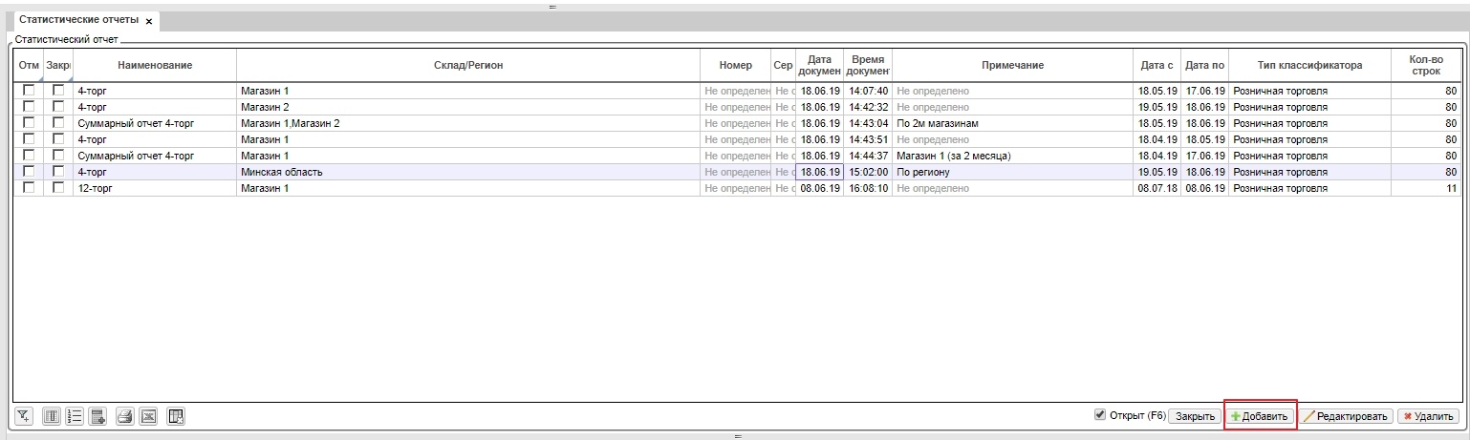Image resolution: width=1470 pixels, height=440 pixels.
Task: Tick the Отм checkbox in first 4-торг row
Action: click(x=29, y=91)
